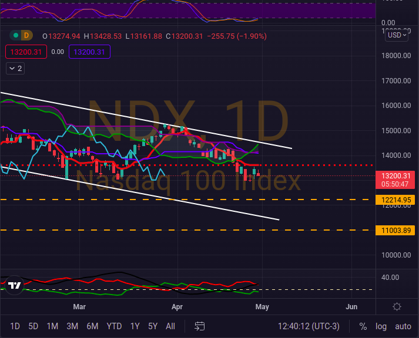Show the 5Y date range
419x338 pixels.
coord(153,326)
